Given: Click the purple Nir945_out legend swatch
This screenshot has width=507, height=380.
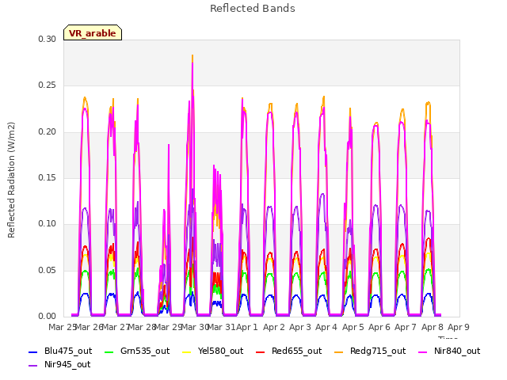Looking at the screenshot, I should pyautogui.click(x=33, y=366).
